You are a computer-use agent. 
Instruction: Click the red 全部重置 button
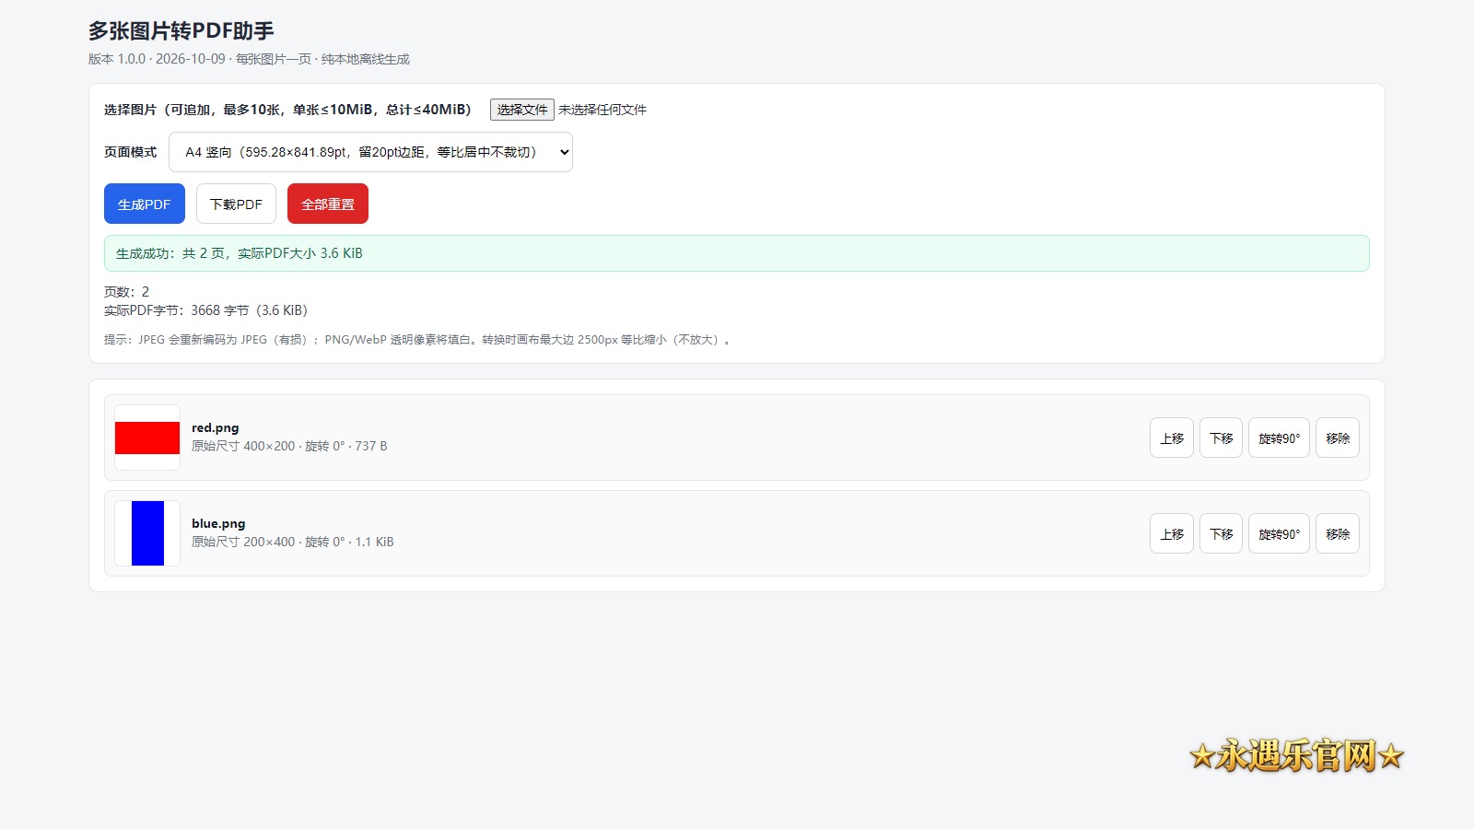pyautogui.click(x=328, y=204)
